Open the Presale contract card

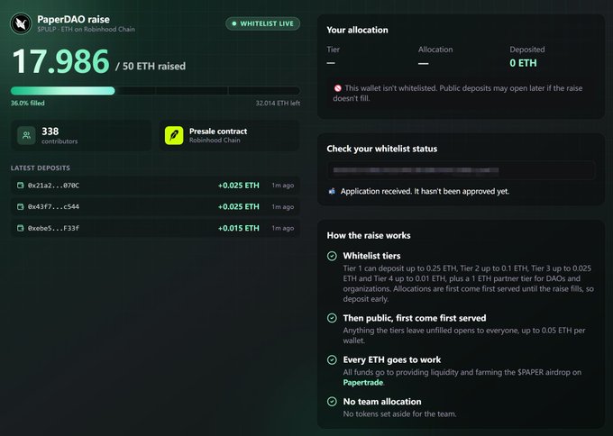click(230, 135)
